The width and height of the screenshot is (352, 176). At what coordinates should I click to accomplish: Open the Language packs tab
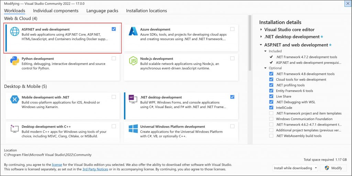[102, 11]
